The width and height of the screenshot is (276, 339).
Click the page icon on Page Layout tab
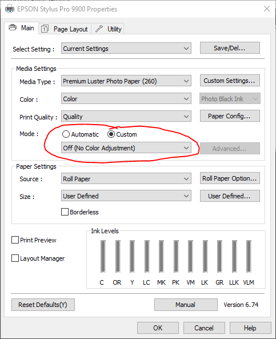click(45, 29)
